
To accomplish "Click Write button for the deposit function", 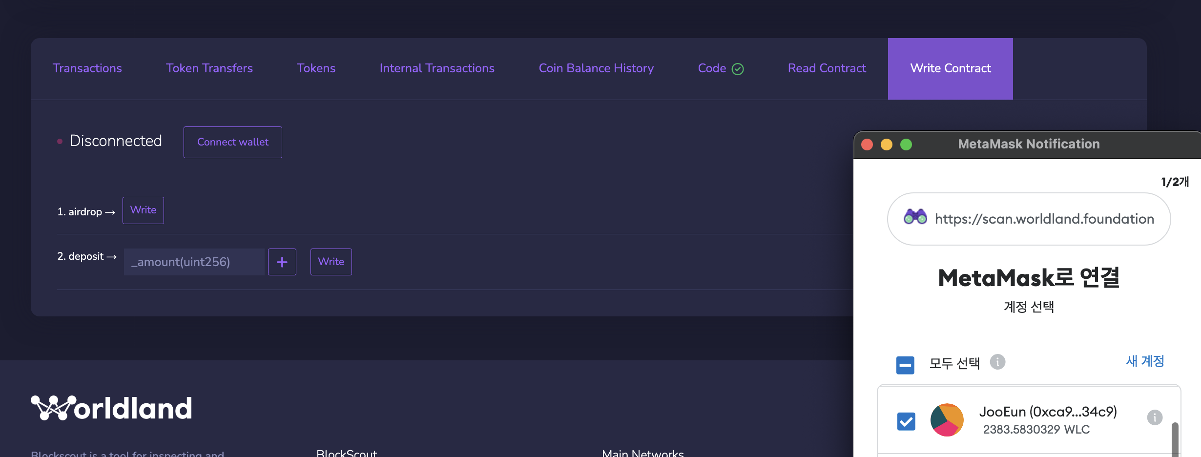I will (x=331, y=262).
